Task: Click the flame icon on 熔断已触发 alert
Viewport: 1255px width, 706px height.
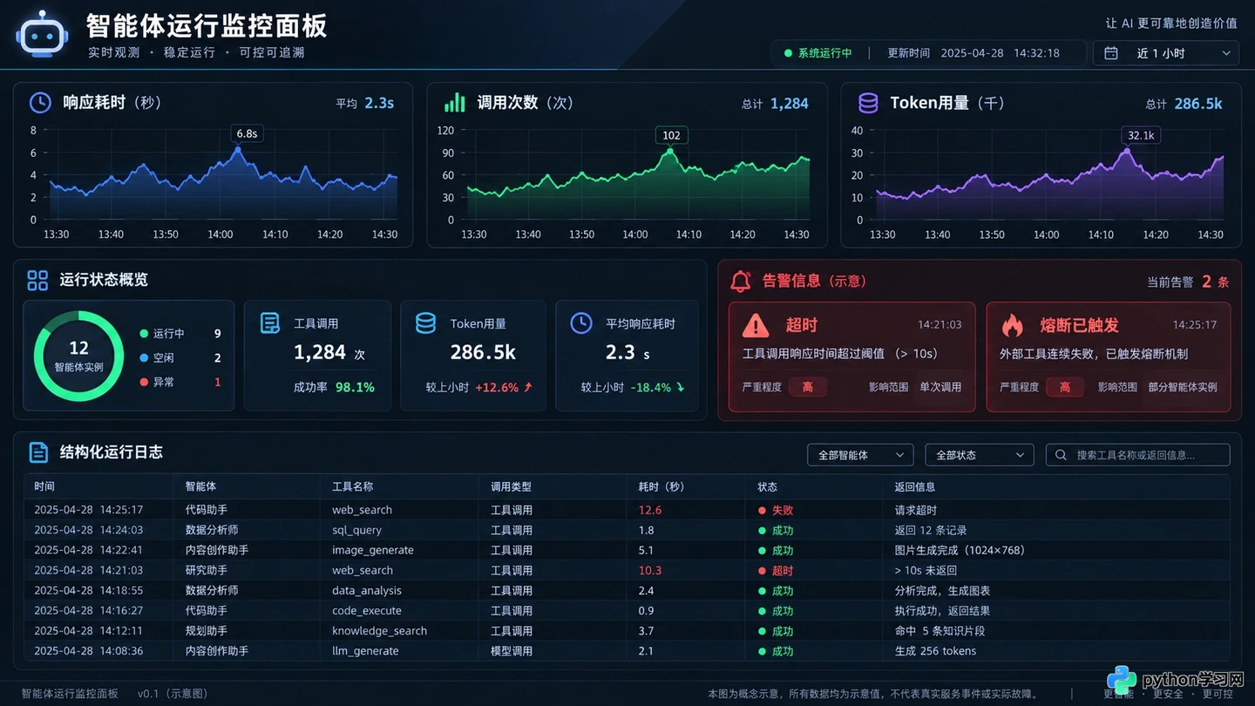Action: 1012,325
